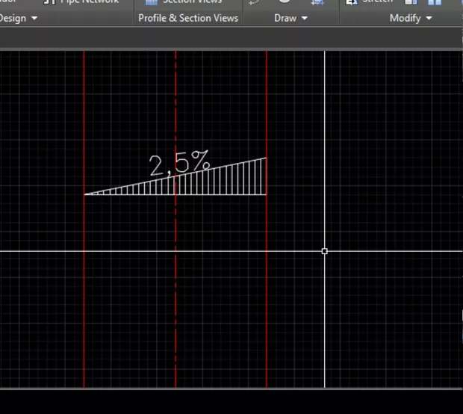Open the Section Views label button
This screenshot has height=414, width=463.
(193, 2)
